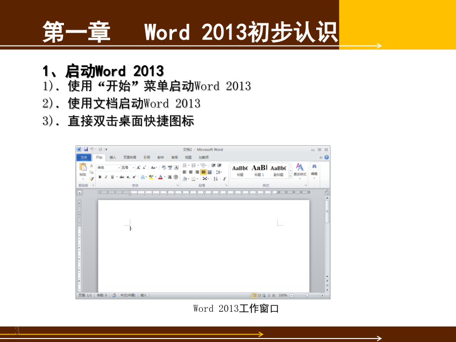Click the language 中文(中国) status button
The height and width of the screenshot is (342, 456).
click(x=128, y=295)
